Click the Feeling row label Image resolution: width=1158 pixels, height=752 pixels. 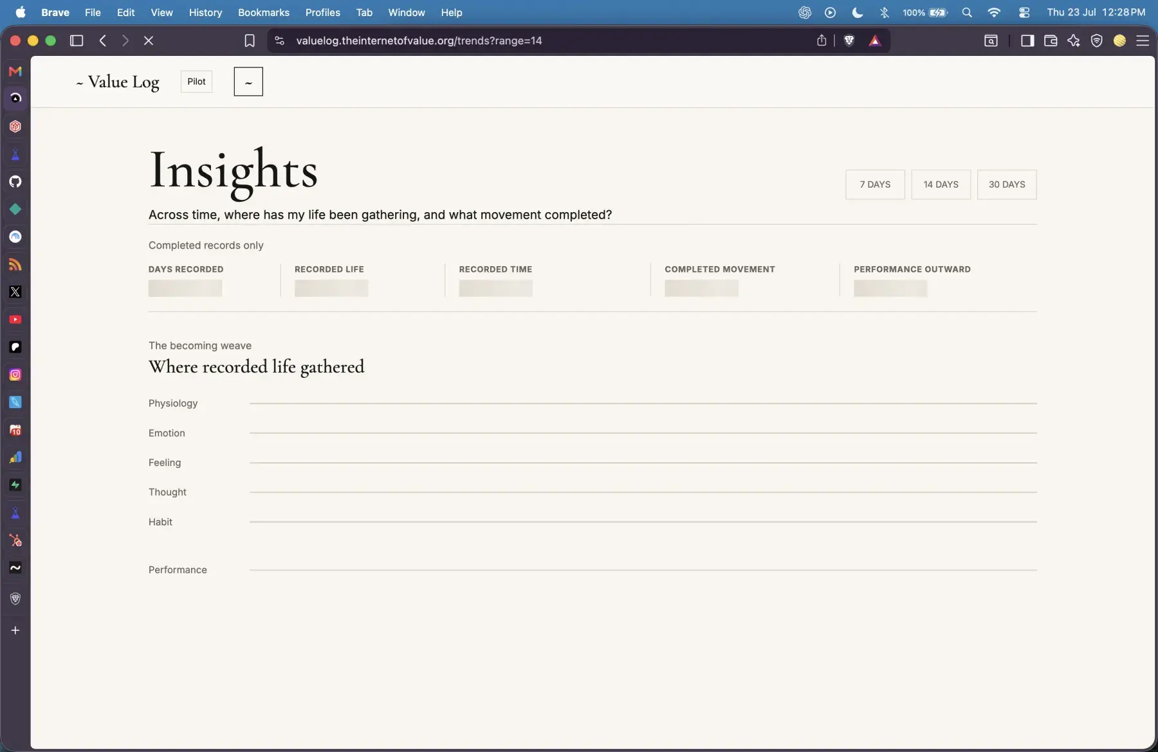(165, 463)
